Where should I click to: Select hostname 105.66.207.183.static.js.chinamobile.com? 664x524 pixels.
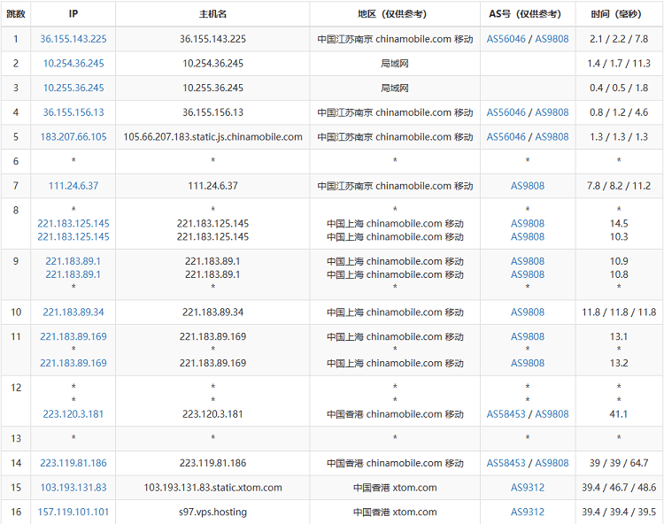point(212,137)
